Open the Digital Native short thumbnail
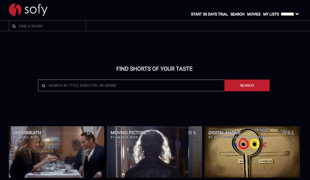The image size is (310, 180). pos(252,152)
